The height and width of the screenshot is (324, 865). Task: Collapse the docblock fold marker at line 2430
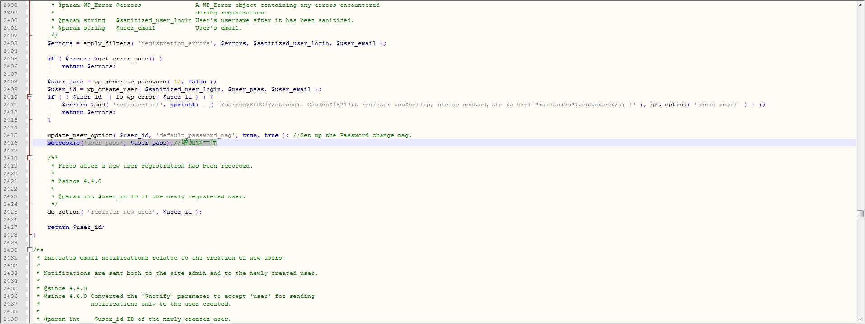click(x=30, y=250)
